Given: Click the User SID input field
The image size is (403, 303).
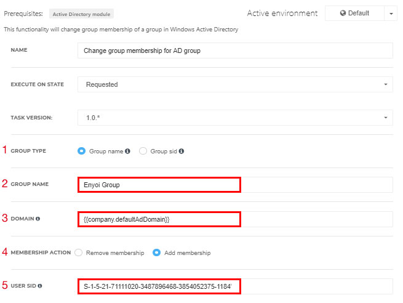Looking at the screenshot, I should [235, 286].
